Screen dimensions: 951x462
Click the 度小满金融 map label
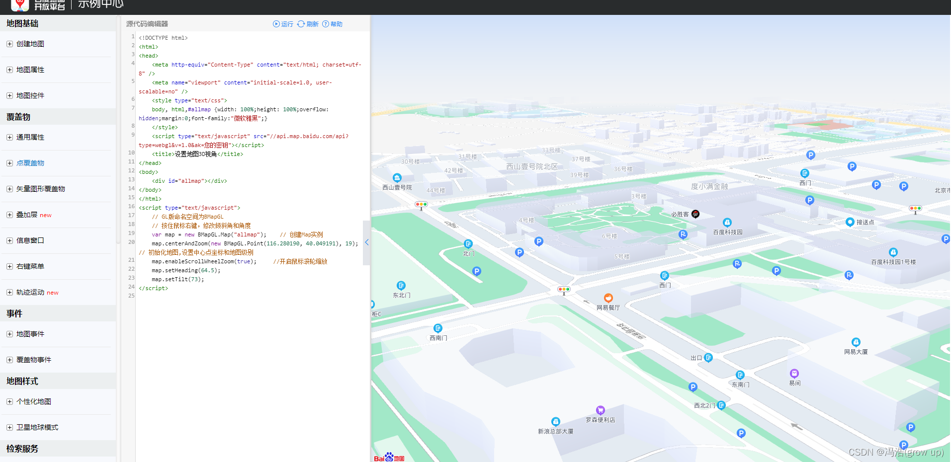709,186
